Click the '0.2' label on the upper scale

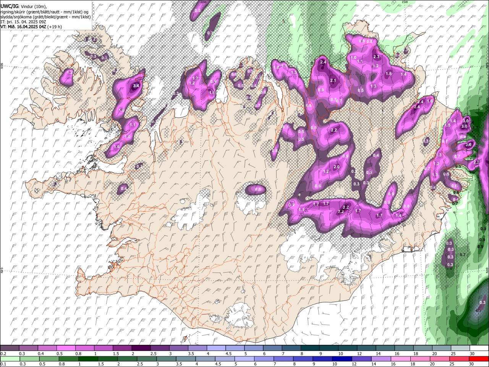(3, 354)
